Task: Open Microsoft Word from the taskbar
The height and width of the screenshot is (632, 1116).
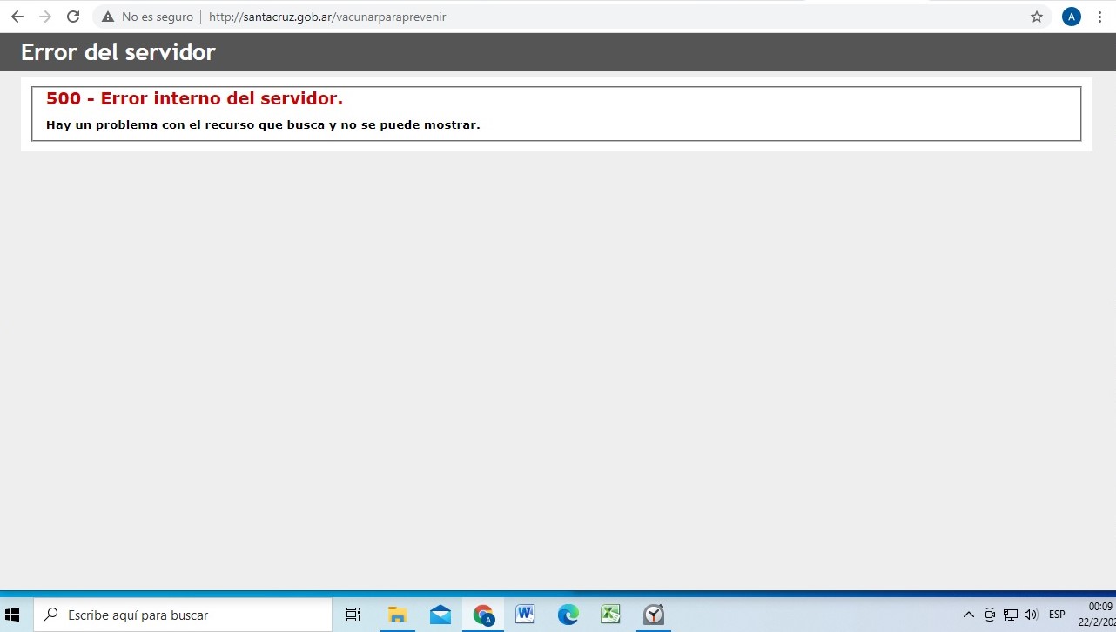Action: (x=525, y=615)
